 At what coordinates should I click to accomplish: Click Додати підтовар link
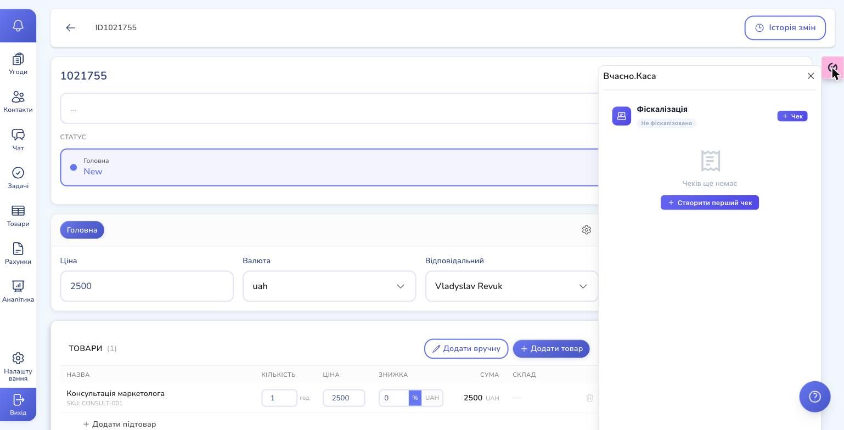pos(120,424)
